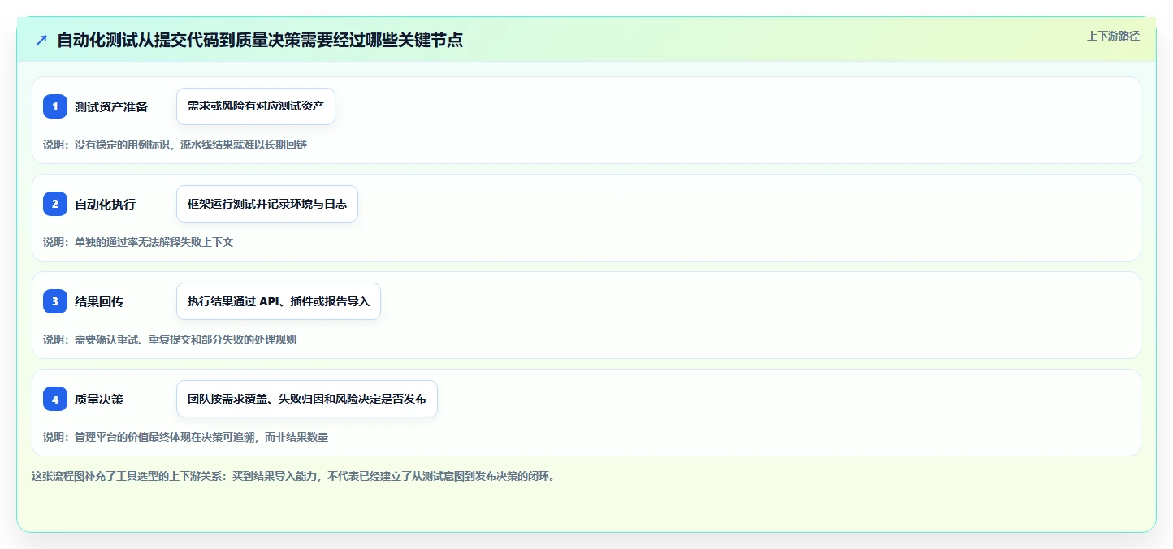Click the 框架运行测试并记录环境与日志 chip
This screenshot has height=549, width=1173.
267,204
